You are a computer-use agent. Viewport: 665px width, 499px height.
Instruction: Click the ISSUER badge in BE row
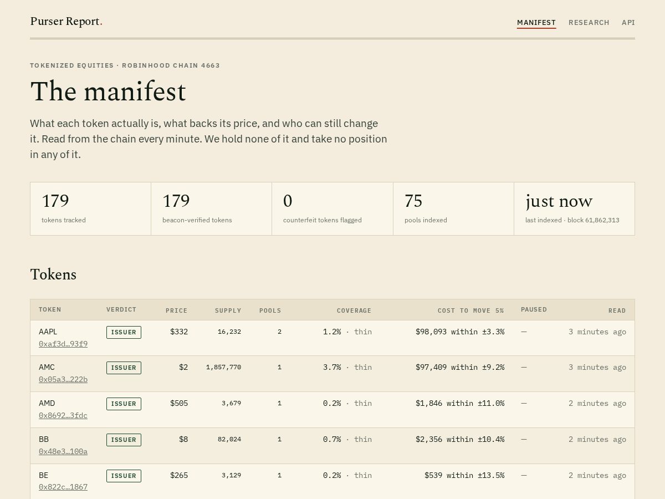coord(124,476)
